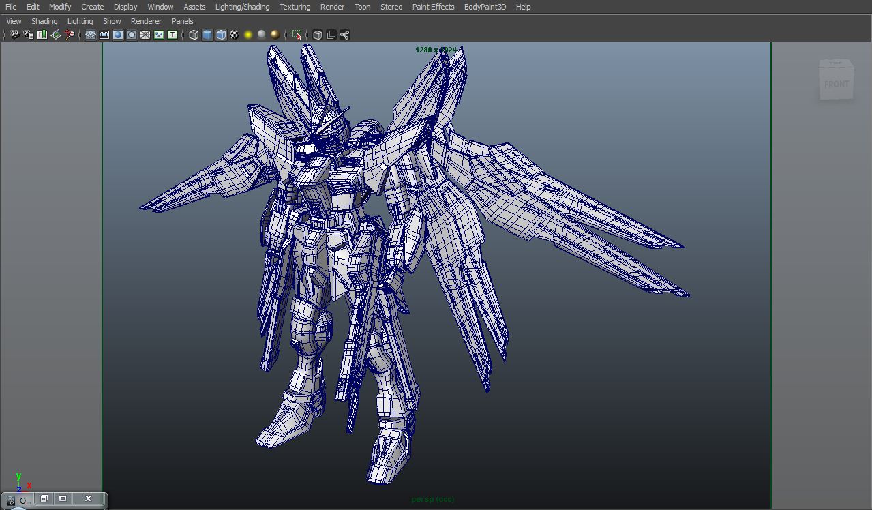Click the persp (occ) camera label

click(x=433, y=500)
